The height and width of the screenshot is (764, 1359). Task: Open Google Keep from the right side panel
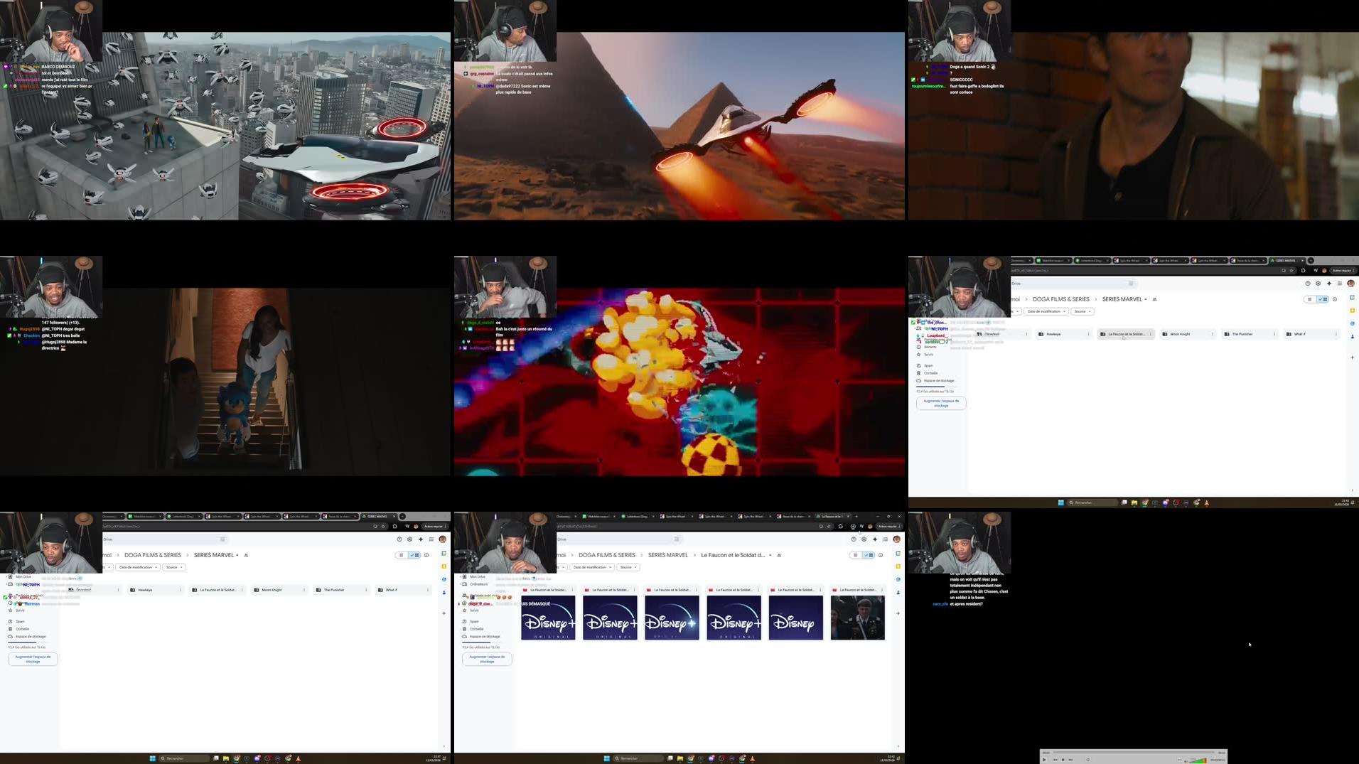coord(1352,310)
